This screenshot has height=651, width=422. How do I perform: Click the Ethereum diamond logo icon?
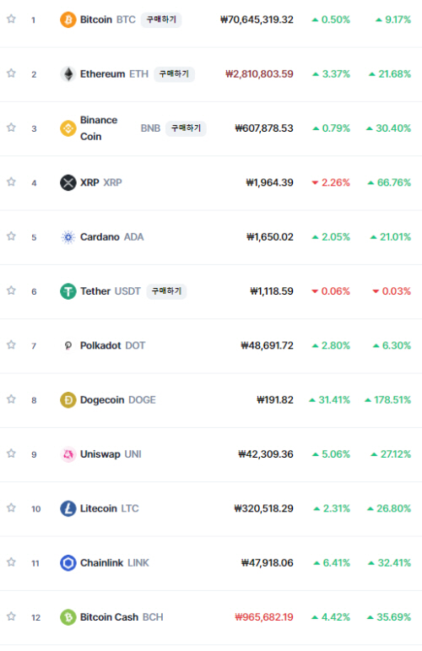pos(68,74)
